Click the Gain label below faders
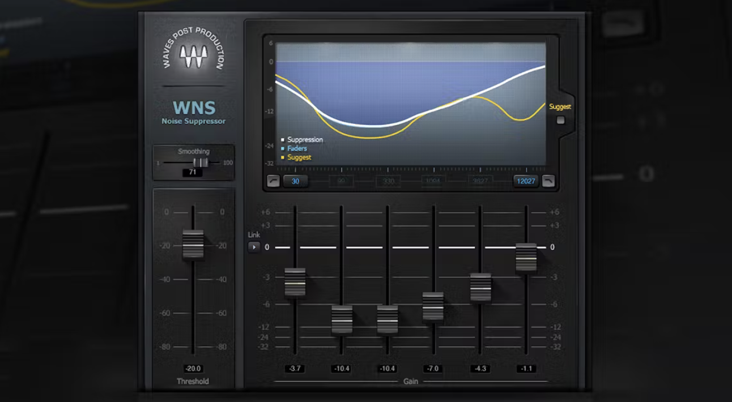 click(x=411, y=382)
